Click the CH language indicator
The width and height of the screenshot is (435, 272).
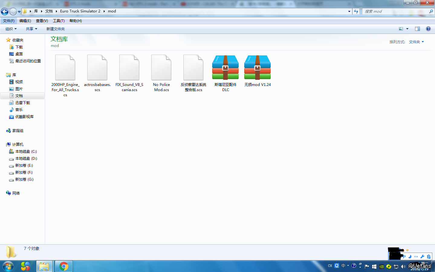click(330, 266)
